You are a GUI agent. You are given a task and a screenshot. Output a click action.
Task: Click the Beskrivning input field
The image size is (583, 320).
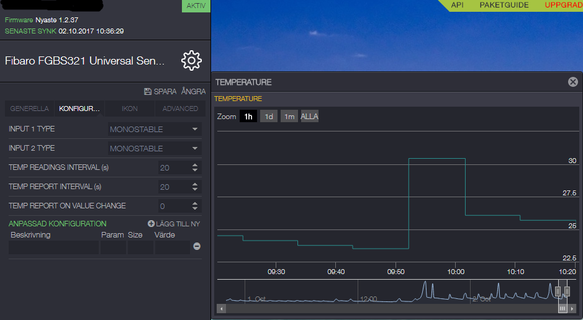(53, 247)
